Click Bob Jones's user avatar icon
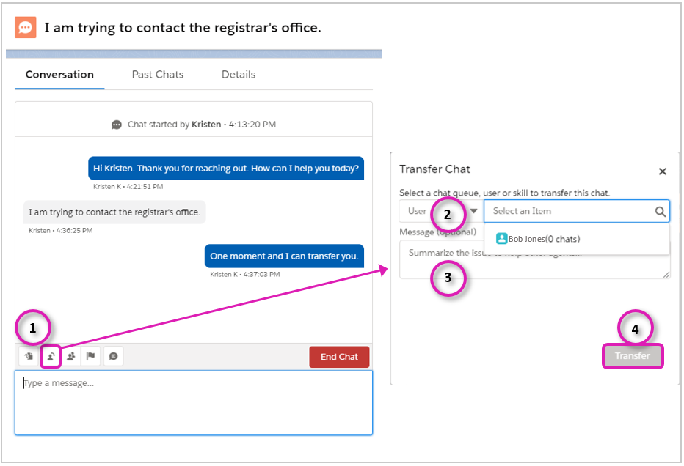 pos(502,239)
